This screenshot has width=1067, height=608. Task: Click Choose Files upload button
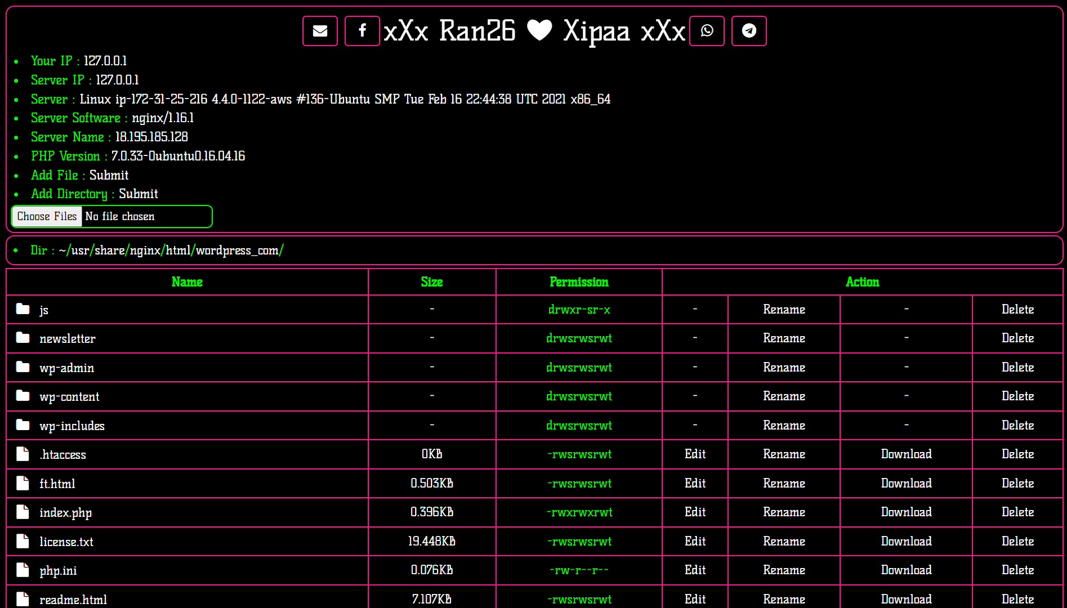(47, 217)
